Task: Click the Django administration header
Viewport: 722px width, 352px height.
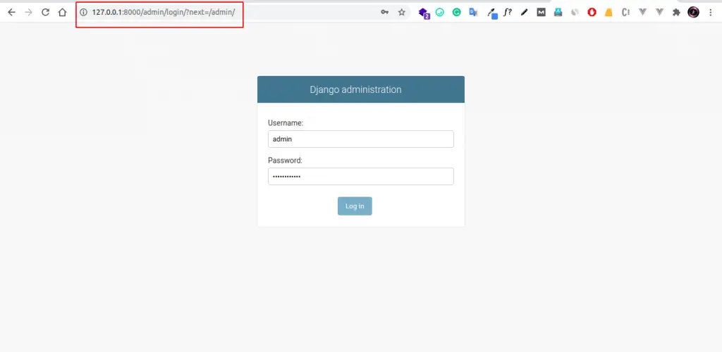Action: point(355,89)
